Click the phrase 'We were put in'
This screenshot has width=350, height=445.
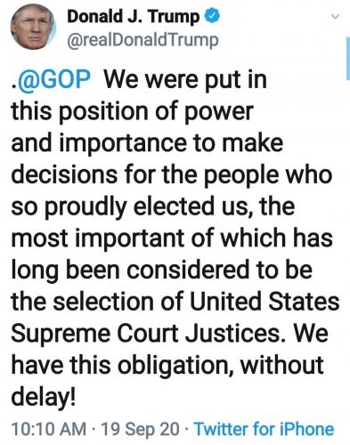coord(184,79)
